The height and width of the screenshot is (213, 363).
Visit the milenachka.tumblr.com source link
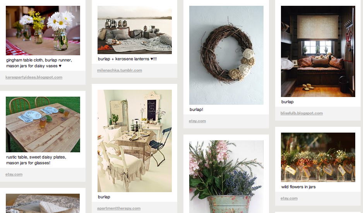coord(120,70)
